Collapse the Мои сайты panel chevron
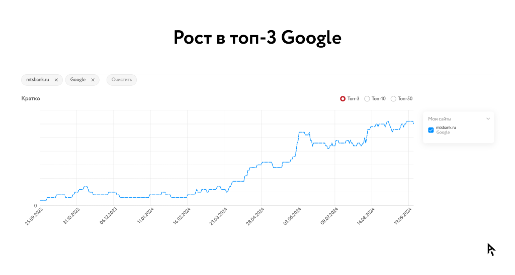 click(x=488, y=119)
